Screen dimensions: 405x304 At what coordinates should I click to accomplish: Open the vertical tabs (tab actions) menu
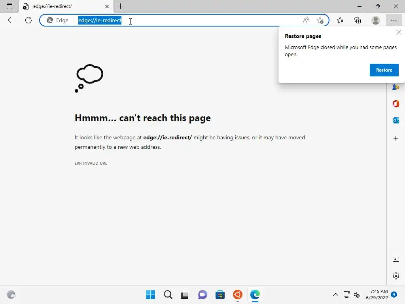pyautogui.click(x=9, y=6)
